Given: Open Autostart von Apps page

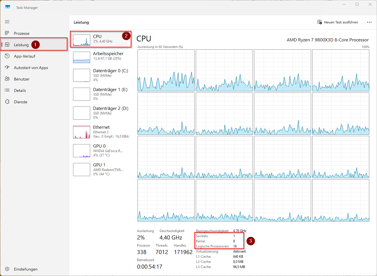Looking at the screenshot, I should point(34,68).
